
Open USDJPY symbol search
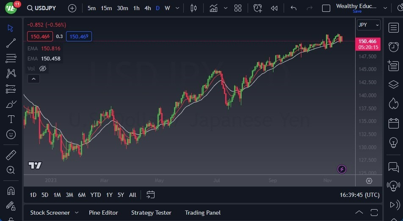click(x=41, y=8)
